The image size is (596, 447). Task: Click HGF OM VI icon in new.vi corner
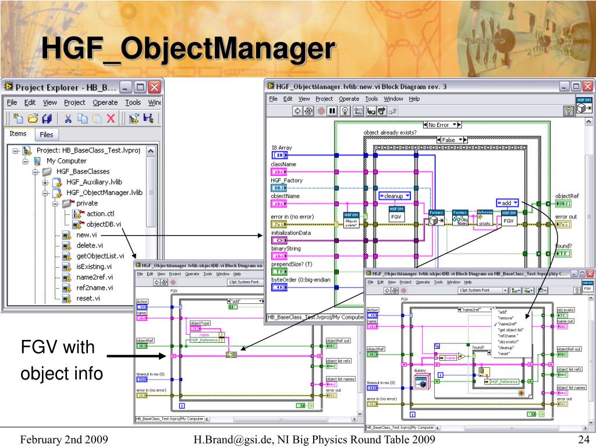coord(584,105)
